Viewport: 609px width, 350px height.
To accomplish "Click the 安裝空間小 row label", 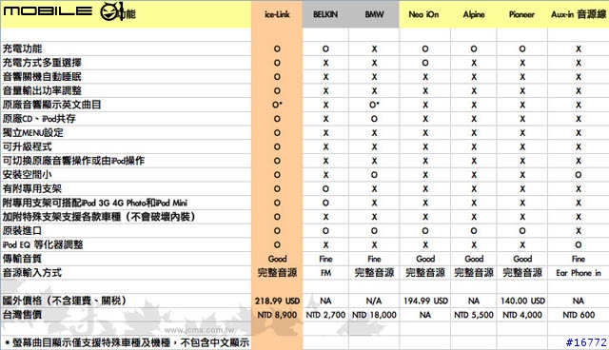I will (27, 175).
